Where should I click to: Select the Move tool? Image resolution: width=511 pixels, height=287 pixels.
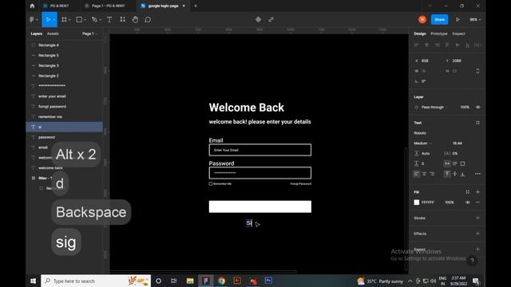pos(48,19)
